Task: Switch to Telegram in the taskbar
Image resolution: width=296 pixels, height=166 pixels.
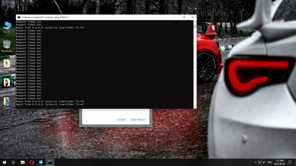Action: click(41, 162)
